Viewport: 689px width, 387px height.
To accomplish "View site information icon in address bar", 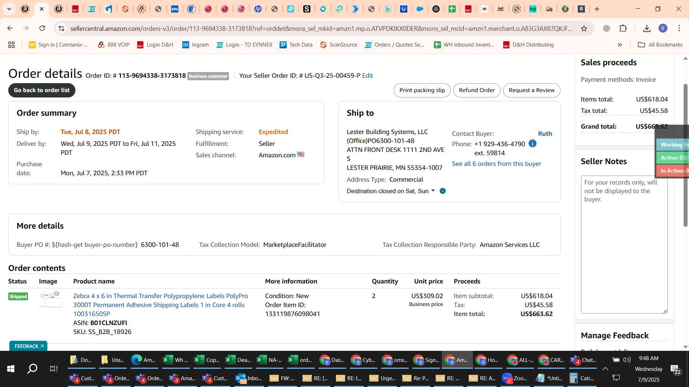I will [61, 28].
